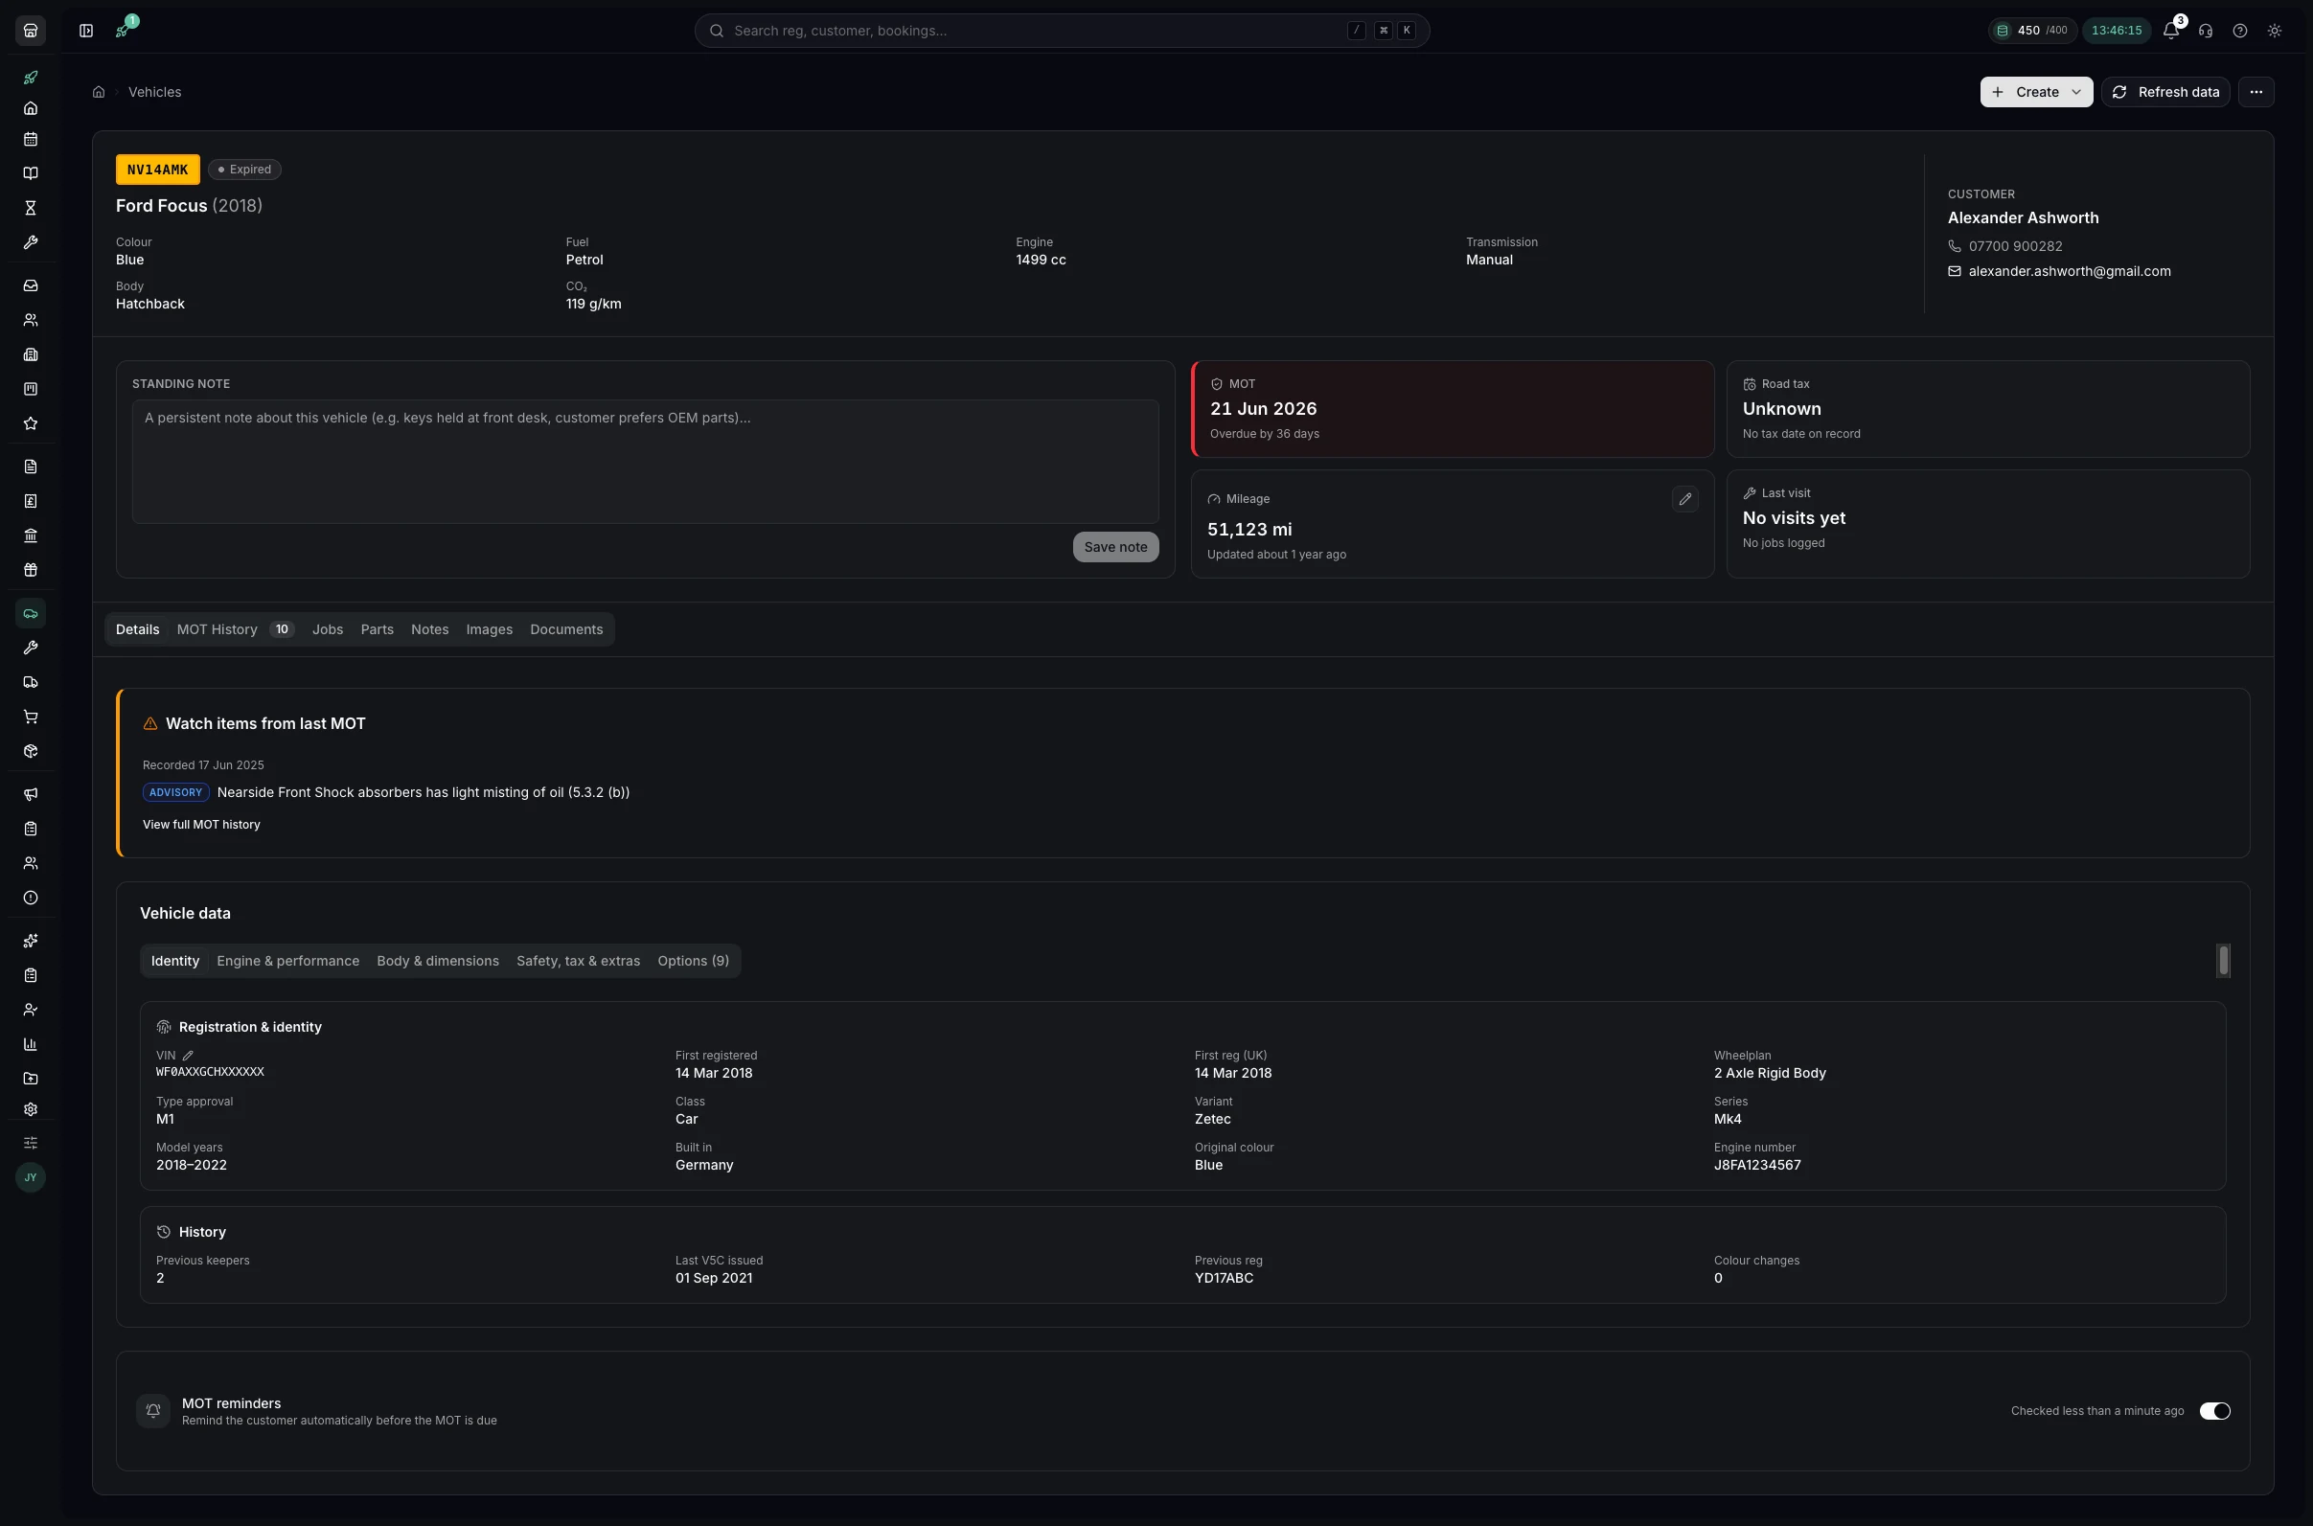View the Safety, tax & extras tab
The width and height of the screenshot is (2313, 1526).
(x=579, y=962)
